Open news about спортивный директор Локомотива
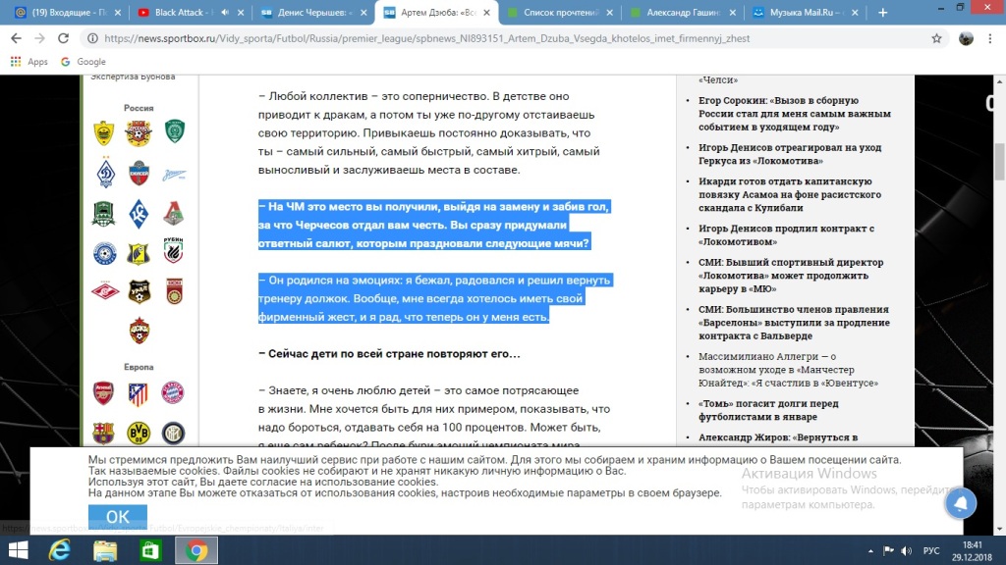Image resolution: width=1006 pixels, height=565 pixels. point(791,275)
